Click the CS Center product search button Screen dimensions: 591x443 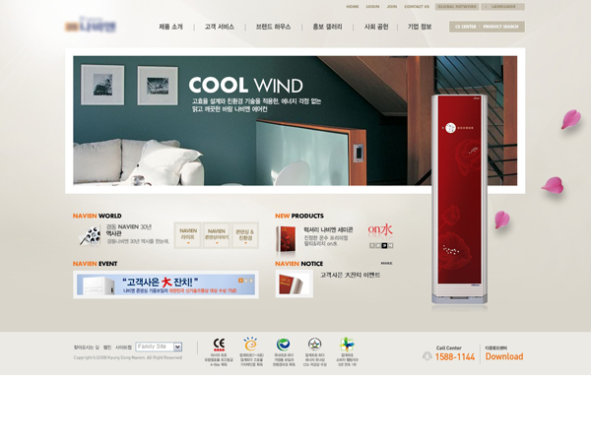487,27
